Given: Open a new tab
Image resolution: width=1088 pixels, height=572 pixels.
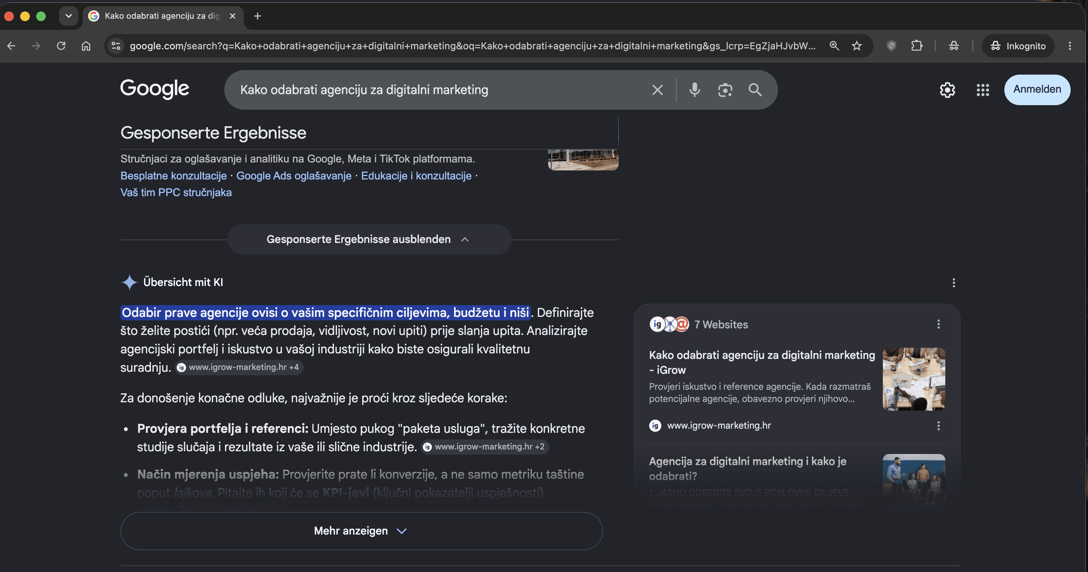Looking at the screenshot, I should click(x=258, y=16).
